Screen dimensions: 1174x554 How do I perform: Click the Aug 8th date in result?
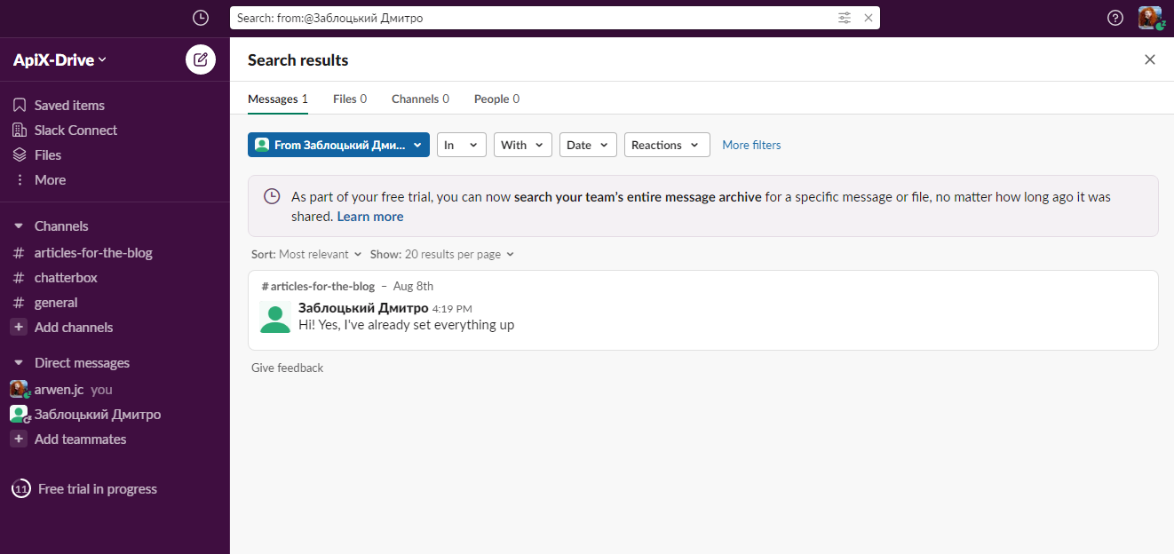click(413, 286)
